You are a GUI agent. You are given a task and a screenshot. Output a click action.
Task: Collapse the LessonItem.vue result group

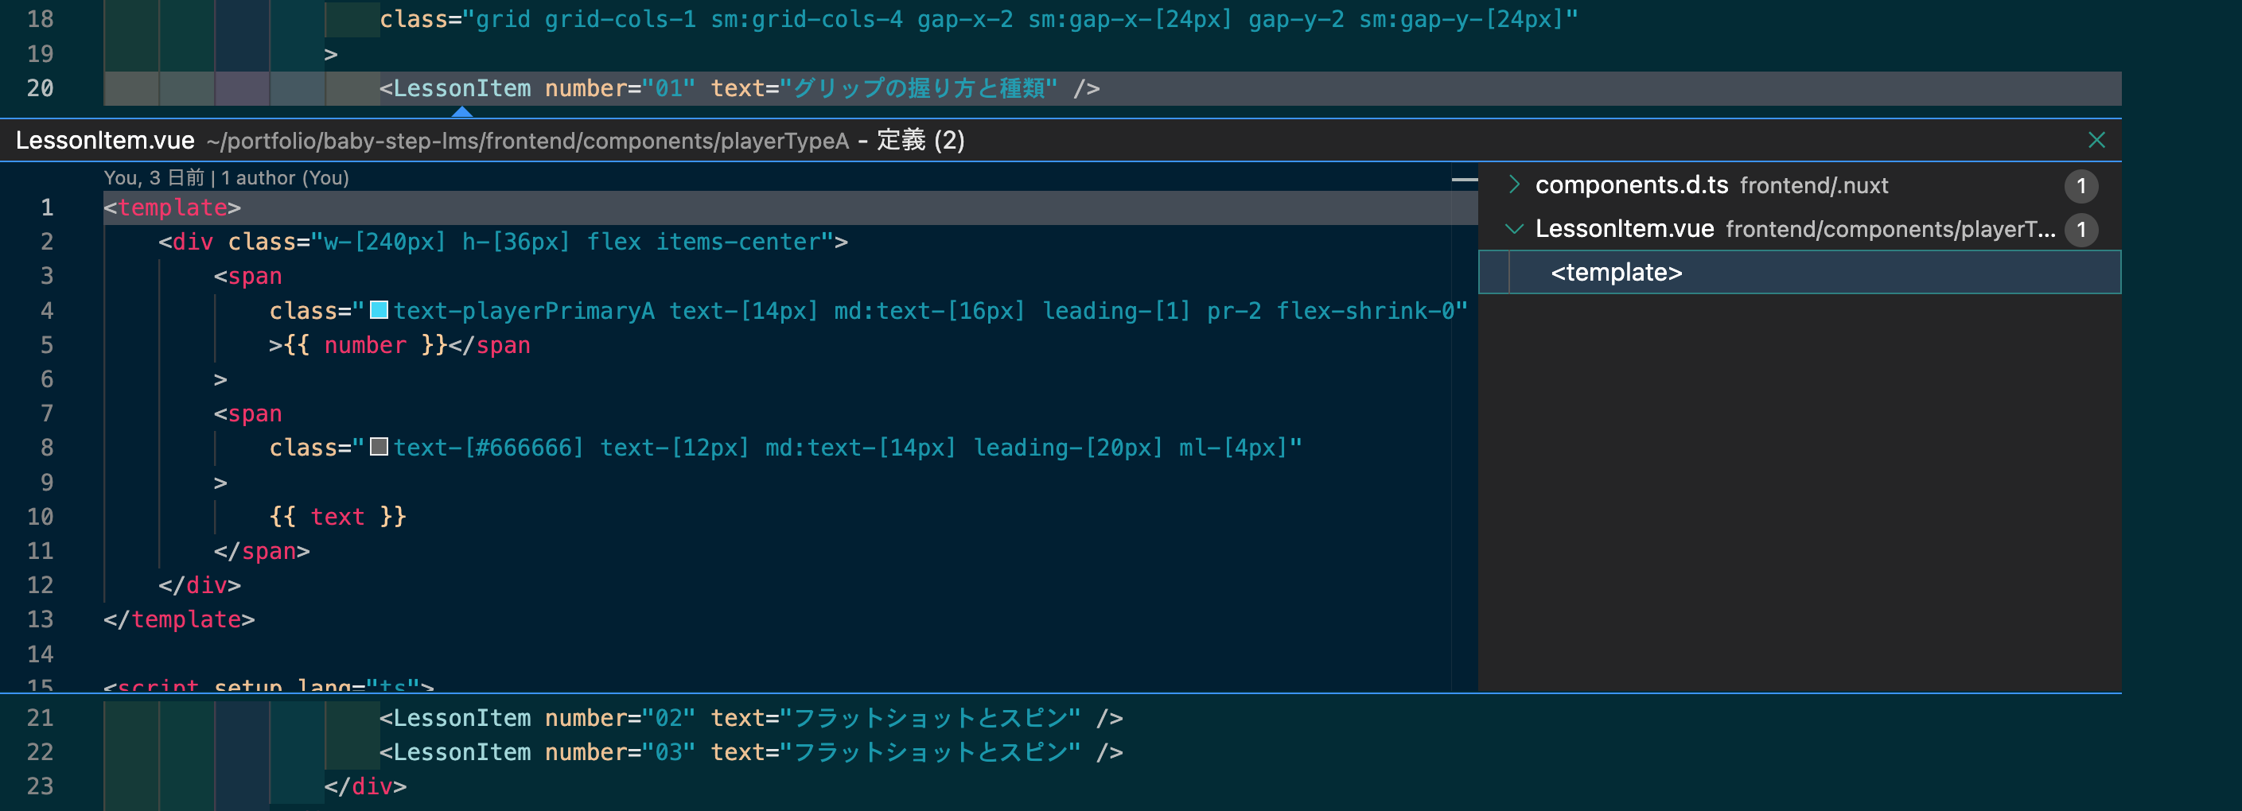pyautogui.click(x=1514, y=231)
